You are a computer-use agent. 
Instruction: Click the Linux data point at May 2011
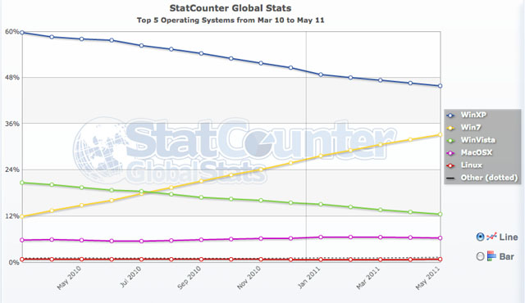point(440,260)
